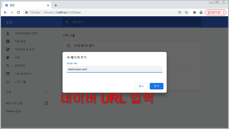The height and width of the screenshot is (129, 229).
Task: Reload the page with refresh icon
Action: 18,12
